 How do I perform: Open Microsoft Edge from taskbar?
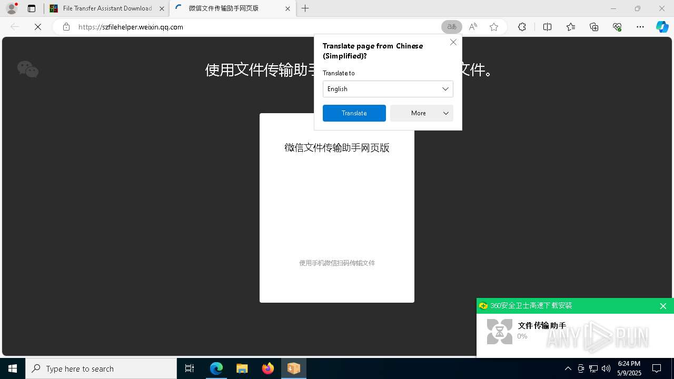point(216,368)
